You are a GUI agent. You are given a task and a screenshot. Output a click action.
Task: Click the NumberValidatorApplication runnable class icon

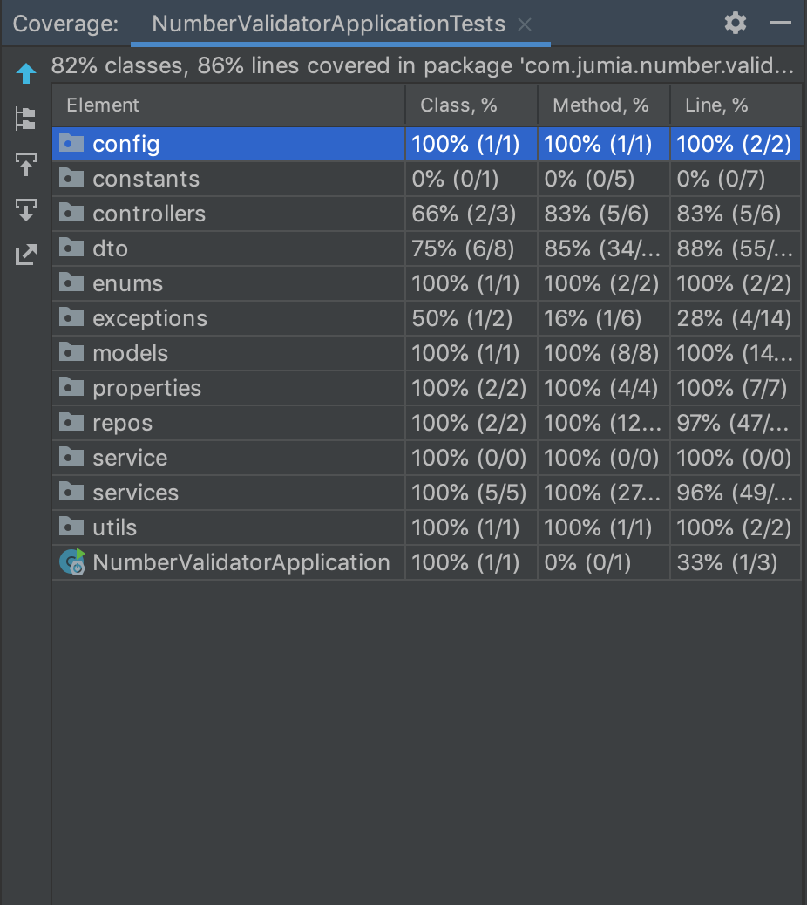point(72,561)
